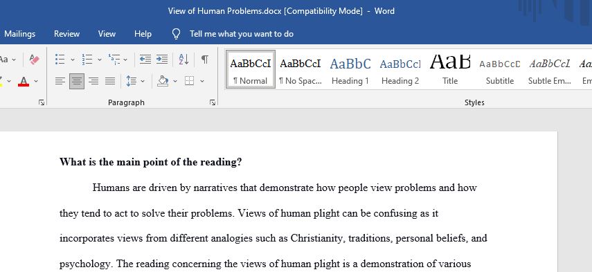Click the Tell me what you want to do box
Image resolution: width=592 pixels, height=272 pixels.
pyautogui.click(x=241, y=34)
